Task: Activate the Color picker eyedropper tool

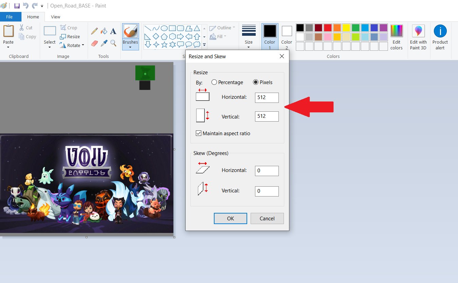Action: click(x=104, y=43)
